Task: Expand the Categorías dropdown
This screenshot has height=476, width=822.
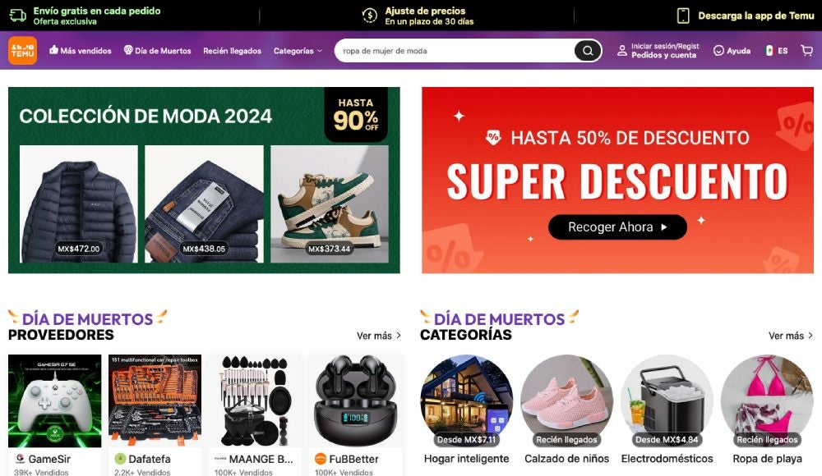Action: 298,51
